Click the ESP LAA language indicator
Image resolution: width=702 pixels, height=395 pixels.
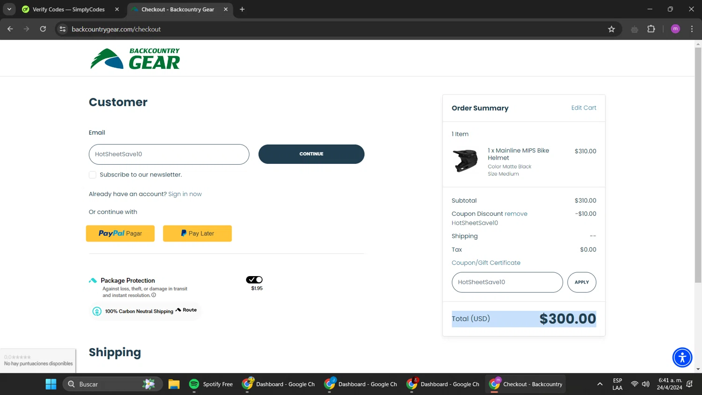[617, 384]
